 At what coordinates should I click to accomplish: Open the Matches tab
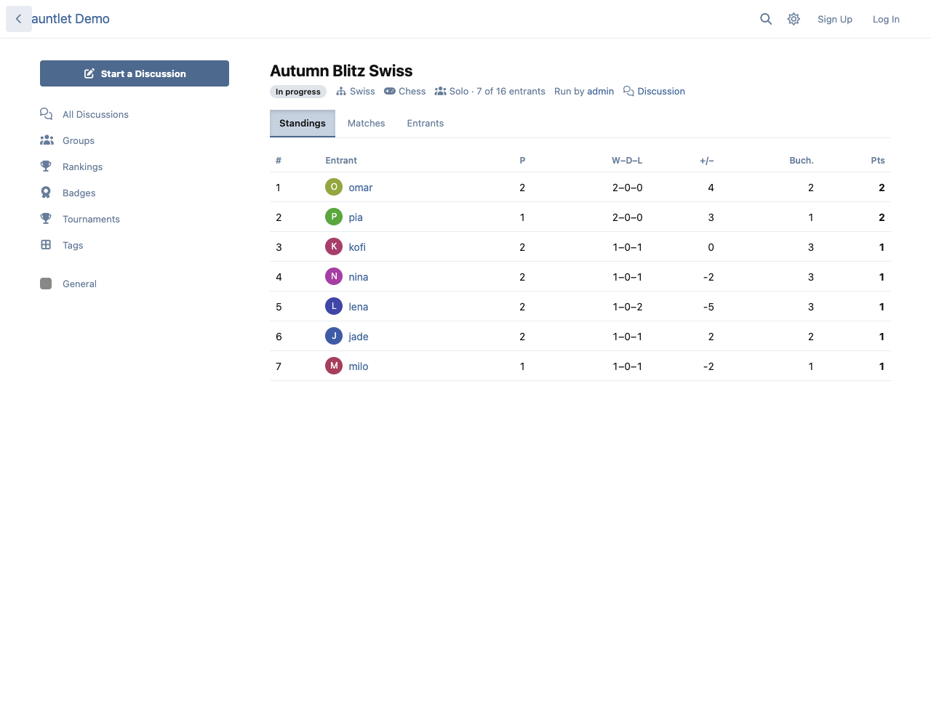pos(367,124)
